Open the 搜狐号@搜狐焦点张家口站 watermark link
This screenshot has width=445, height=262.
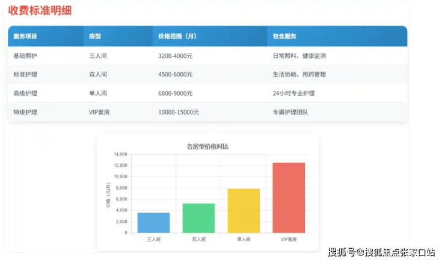(x=381, y=251)
